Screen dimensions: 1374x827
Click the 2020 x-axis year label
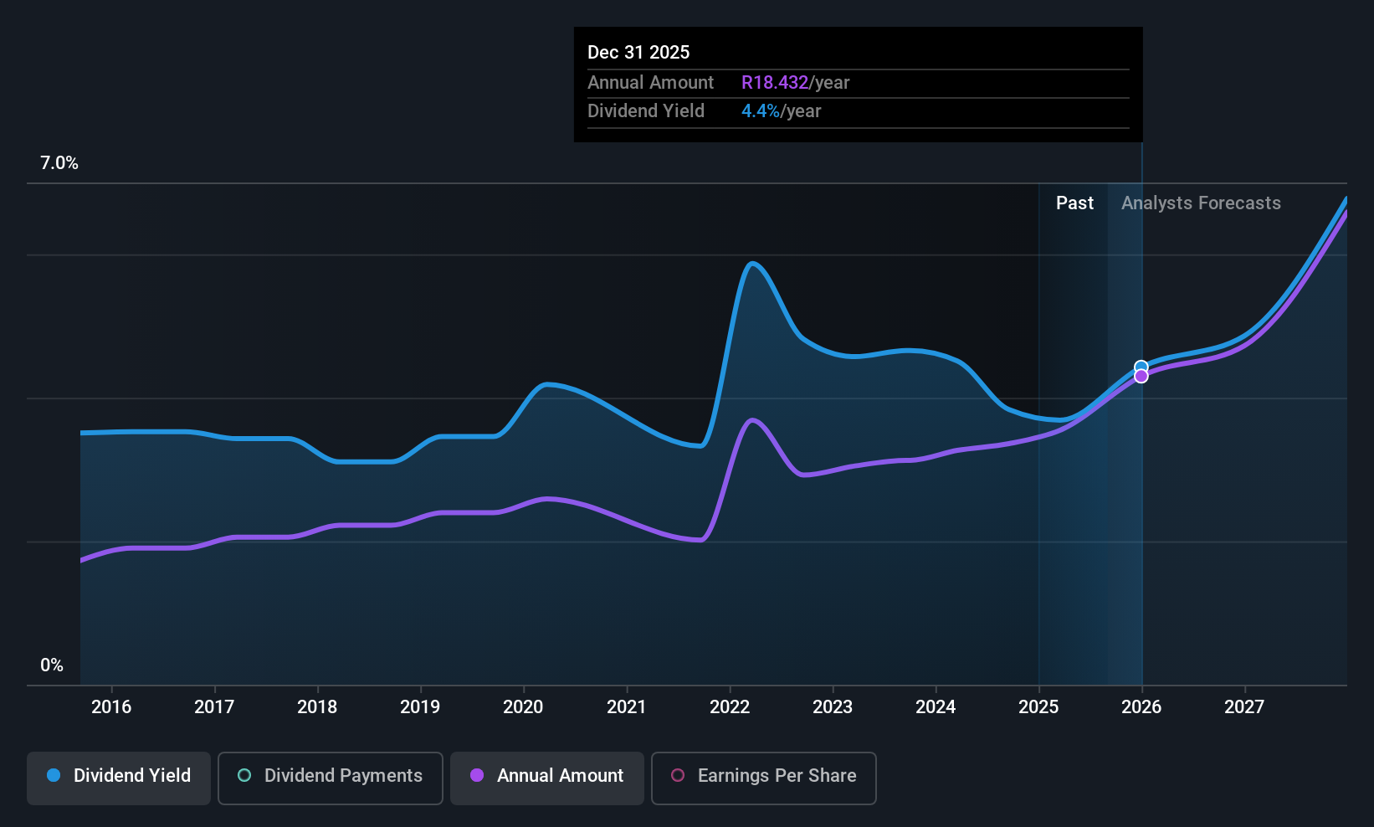point(523,706)
